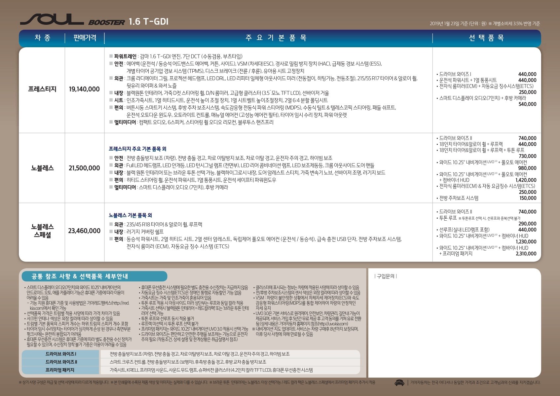Click the 공통 참조 사항 & 선택품목 세부안내 banner
This screenshot has height=396, width=560.
point(94,276)
